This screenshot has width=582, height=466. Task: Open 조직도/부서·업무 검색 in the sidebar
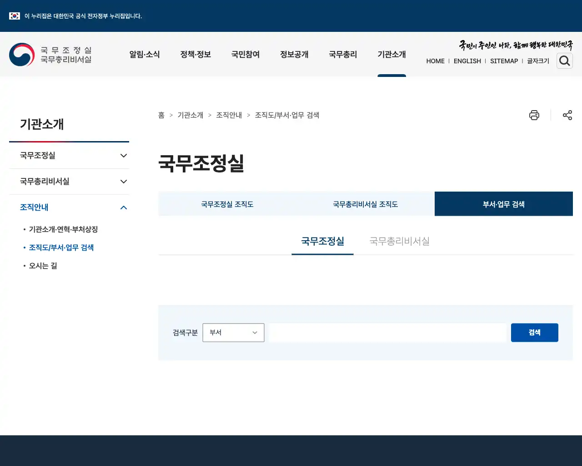(x=61, y=248)
